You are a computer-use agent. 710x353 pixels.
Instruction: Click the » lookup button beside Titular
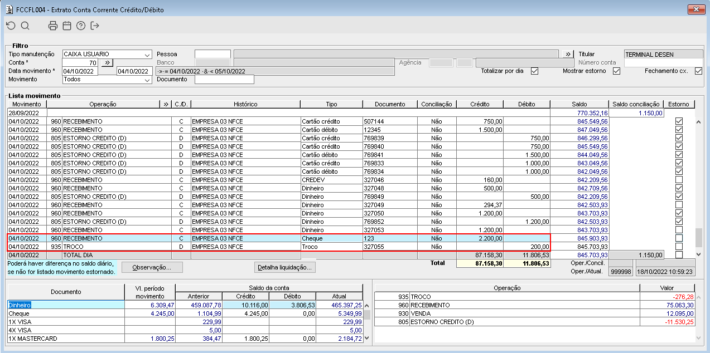[568, 54]
